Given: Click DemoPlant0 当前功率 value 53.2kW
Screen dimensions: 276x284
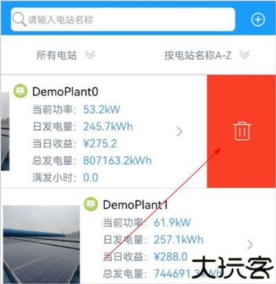Looking at the screenshot, I should pos(101,109).
